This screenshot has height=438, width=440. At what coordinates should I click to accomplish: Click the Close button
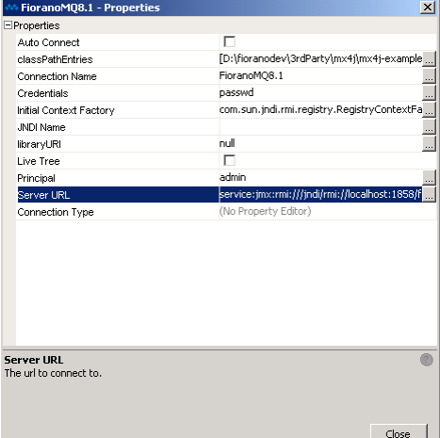click(x=399, y=431)
